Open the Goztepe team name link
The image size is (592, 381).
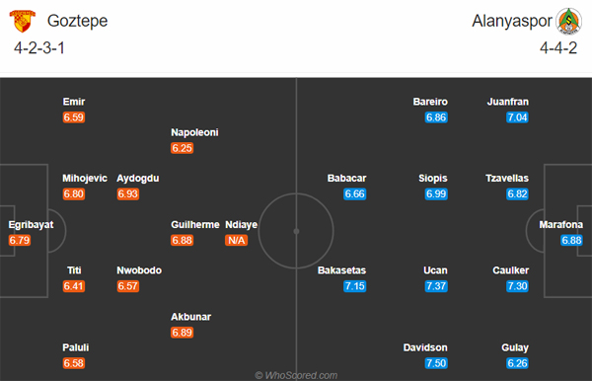click(77, 21)
